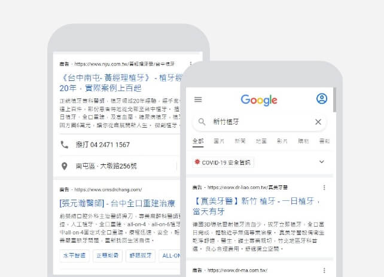Expand the COVID-19 安全資訊 chevron
Image resolution: width=384 pixels, height=277 pixels.
(322, 162)
